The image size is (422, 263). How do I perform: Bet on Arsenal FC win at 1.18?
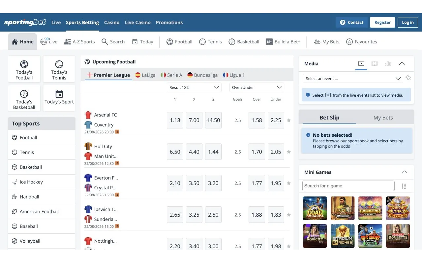tap(175, 120)
